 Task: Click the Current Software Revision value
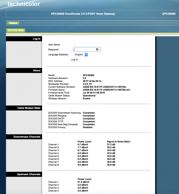tap(105, 87)
